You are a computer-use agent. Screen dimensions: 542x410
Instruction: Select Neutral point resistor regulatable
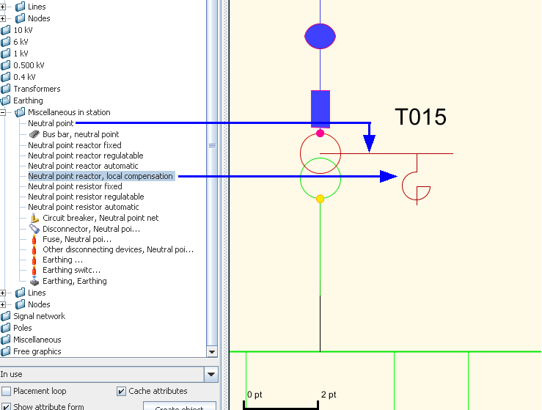point(86,197)
